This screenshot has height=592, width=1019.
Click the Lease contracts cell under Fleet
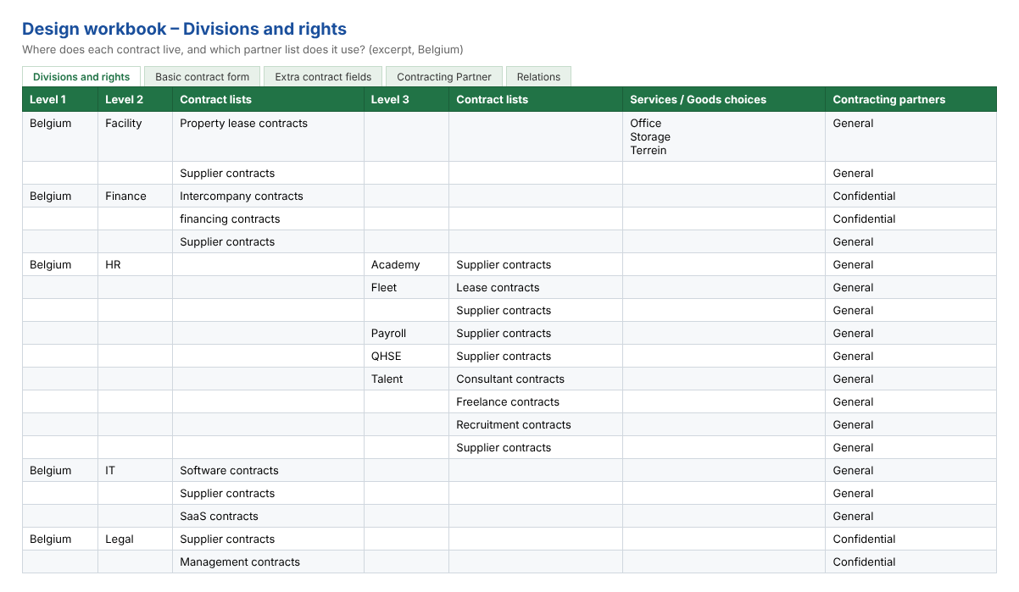536,287
